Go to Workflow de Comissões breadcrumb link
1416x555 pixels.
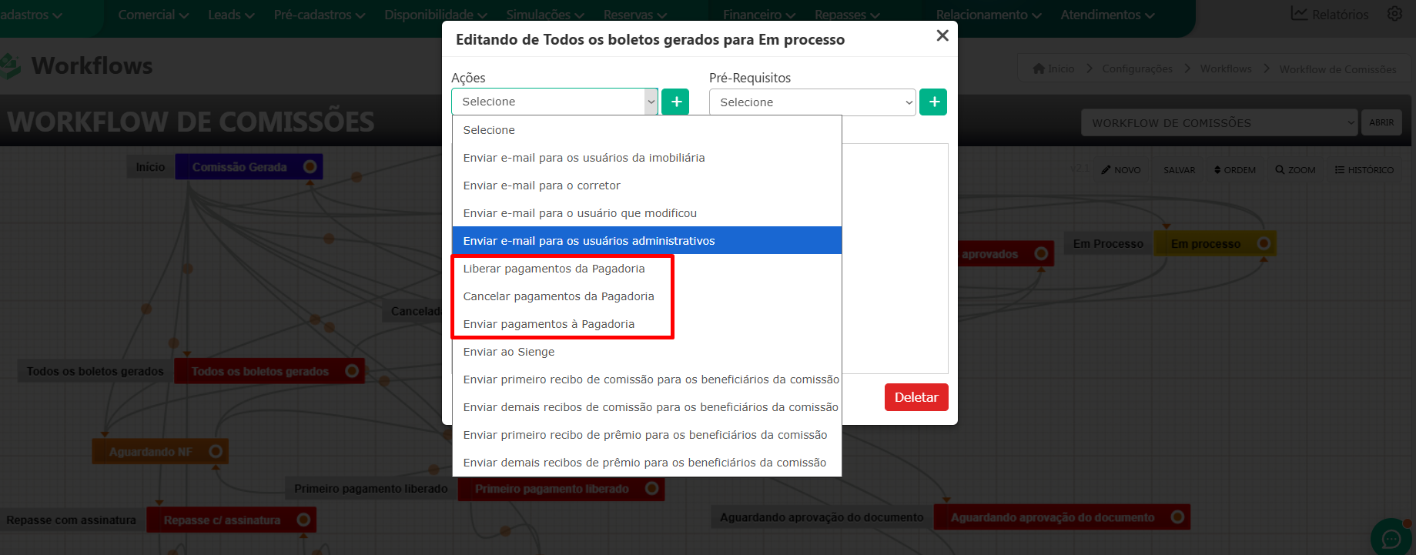pos(1337,69)
